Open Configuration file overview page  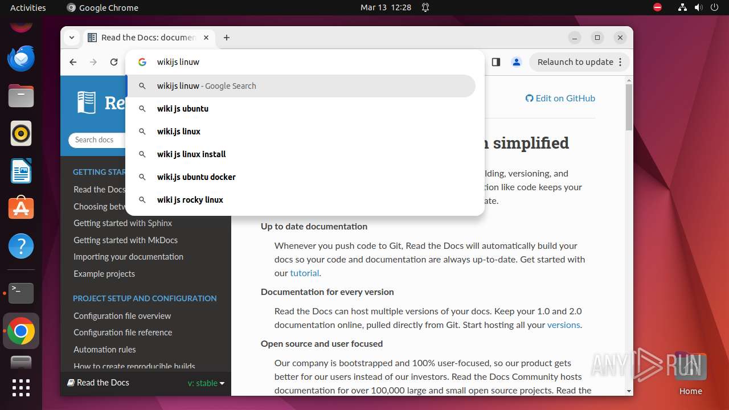point(122,316)
